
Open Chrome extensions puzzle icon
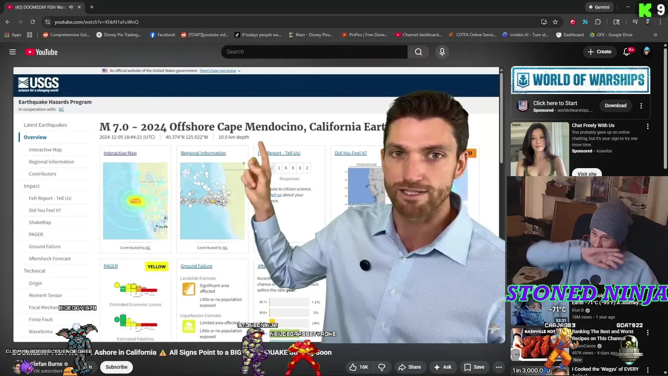click(598, 22)
